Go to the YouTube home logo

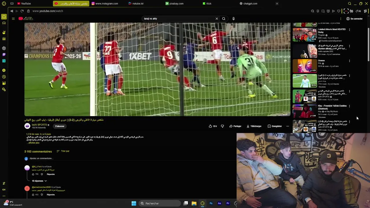pos(26,18)
